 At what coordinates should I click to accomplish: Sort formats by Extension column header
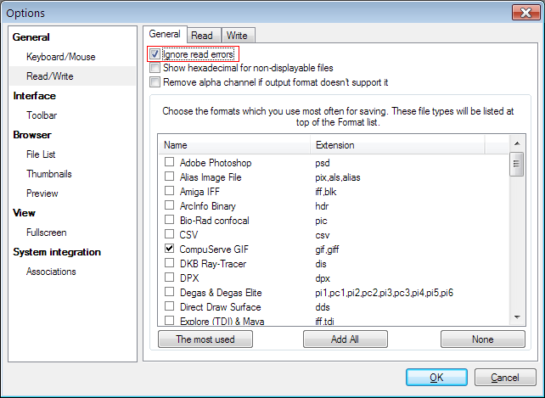334,145
